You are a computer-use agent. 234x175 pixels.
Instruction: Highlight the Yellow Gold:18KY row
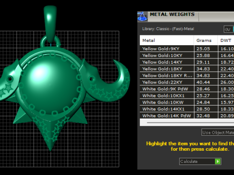coord(187,69)
